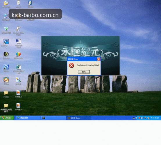Open the folder with globe icon on desktop
The height and width of the screenshot is (145, 161).
[x=6, y=4]
